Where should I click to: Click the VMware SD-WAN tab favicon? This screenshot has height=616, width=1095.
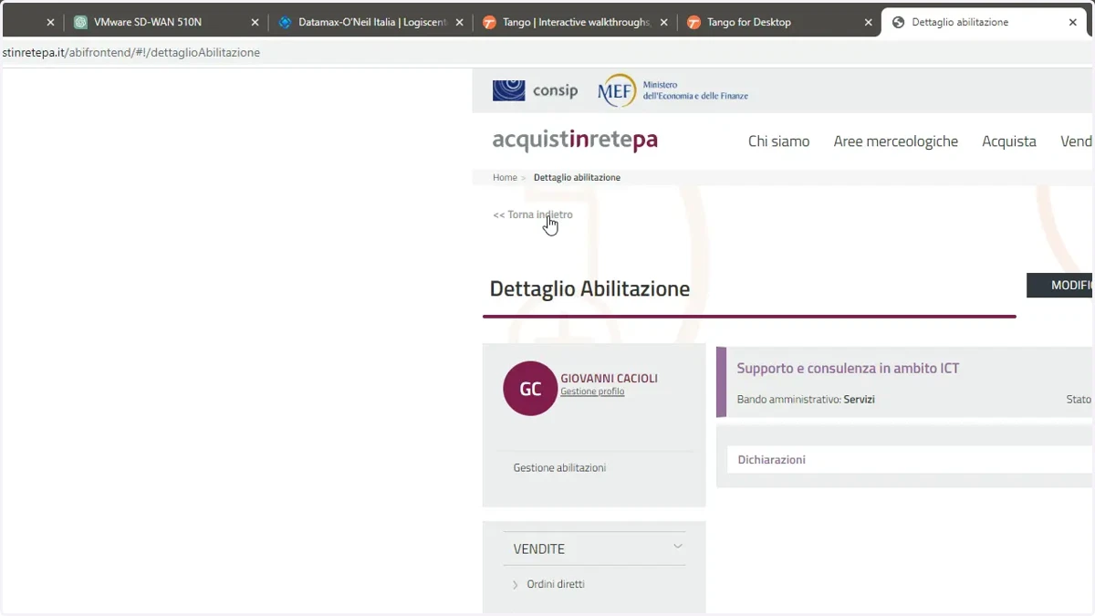pos(80,22)
